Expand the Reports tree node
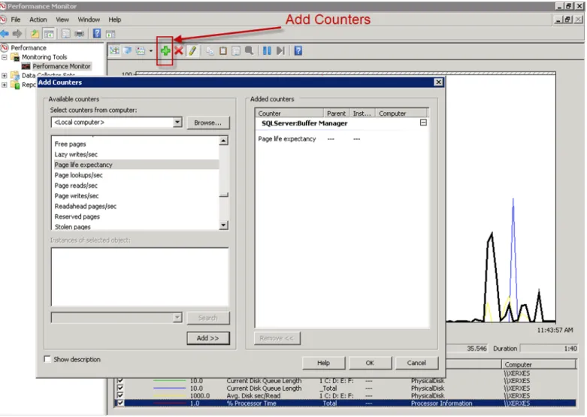587x417 pixels. pyautogui.click(x=5, y=85)
